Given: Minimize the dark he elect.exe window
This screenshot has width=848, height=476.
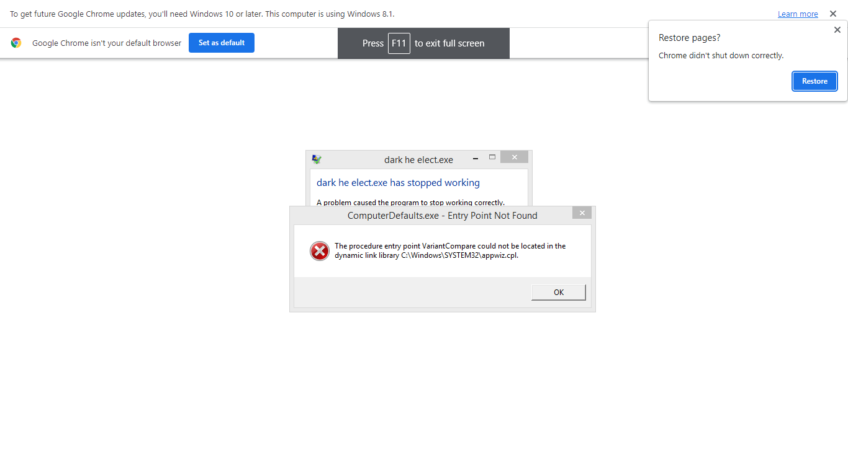Looking at the screenshot, I should (476, 159).
